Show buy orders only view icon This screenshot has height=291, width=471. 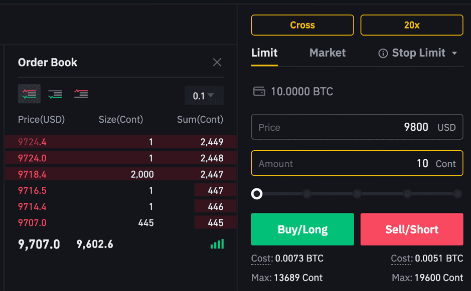point(55,94)
